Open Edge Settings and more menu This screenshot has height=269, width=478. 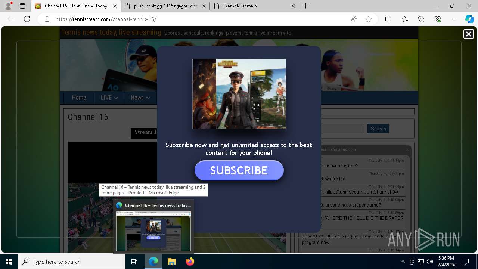[454, 19]
